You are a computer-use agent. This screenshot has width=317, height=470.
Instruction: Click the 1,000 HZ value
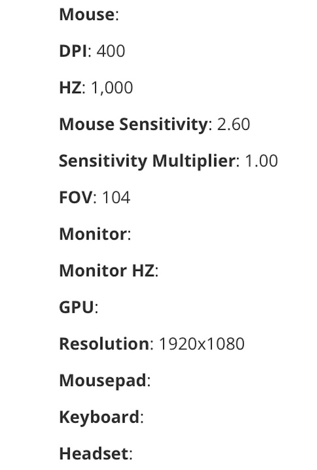click(112, 88)
